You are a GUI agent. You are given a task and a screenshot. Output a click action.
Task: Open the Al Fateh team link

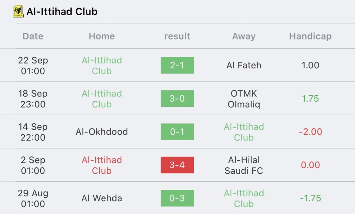(244, 65)
